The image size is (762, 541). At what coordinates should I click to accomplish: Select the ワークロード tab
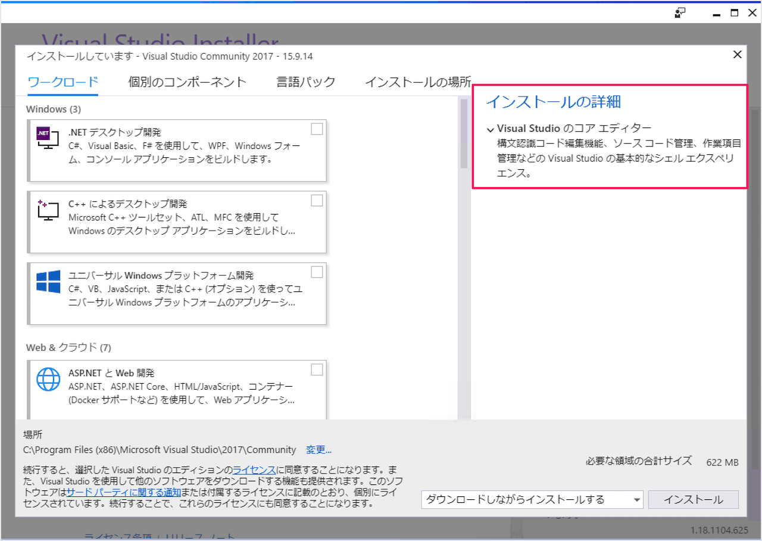63,82
